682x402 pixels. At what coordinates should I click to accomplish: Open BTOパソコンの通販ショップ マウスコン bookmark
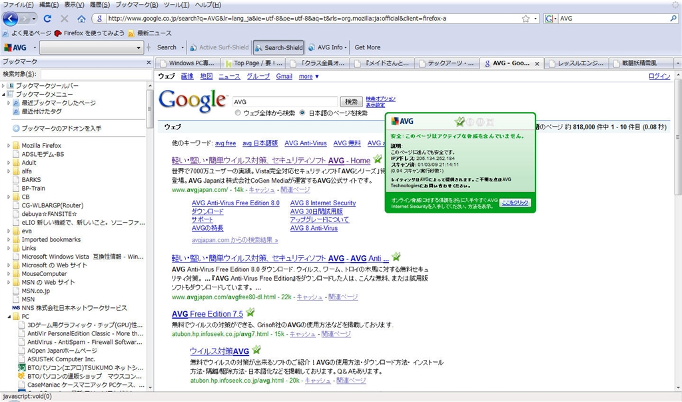click(x=81, y=376)
